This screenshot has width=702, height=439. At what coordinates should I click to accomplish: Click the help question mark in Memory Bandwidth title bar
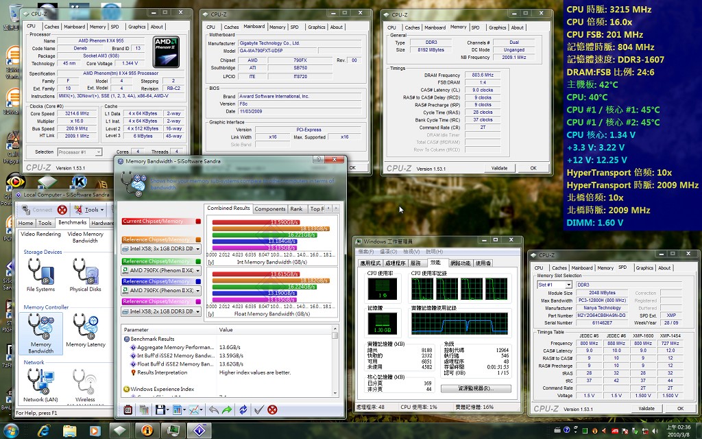319,159
